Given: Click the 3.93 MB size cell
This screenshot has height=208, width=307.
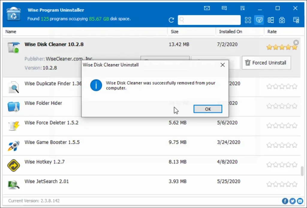Looking at the screenshot, I should click(x=177, y=181).
